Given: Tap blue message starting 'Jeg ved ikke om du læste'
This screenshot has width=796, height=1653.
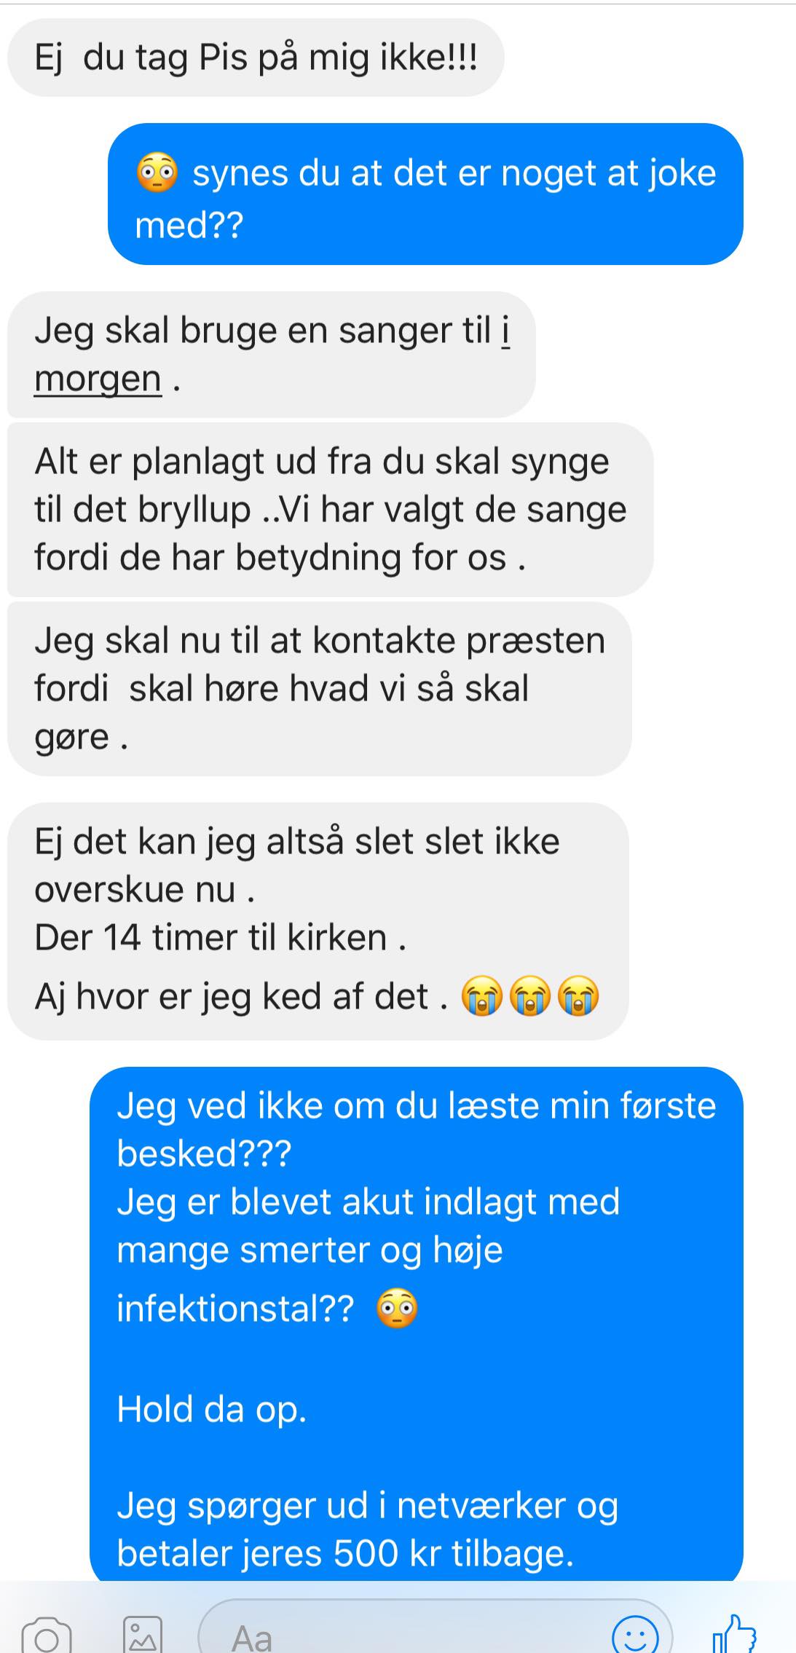Looking at the screenshot, I should click(x=417, y=1323).
